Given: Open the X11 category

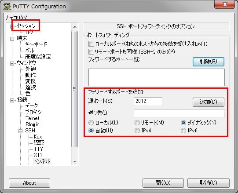Looking at the screenshot, I should [x=38, y=155].
